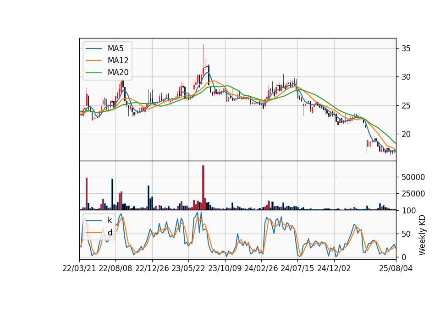Screen dimensions: 440x316
Task: Click the 23/10/09 date axis label
Action: (225, 268)
